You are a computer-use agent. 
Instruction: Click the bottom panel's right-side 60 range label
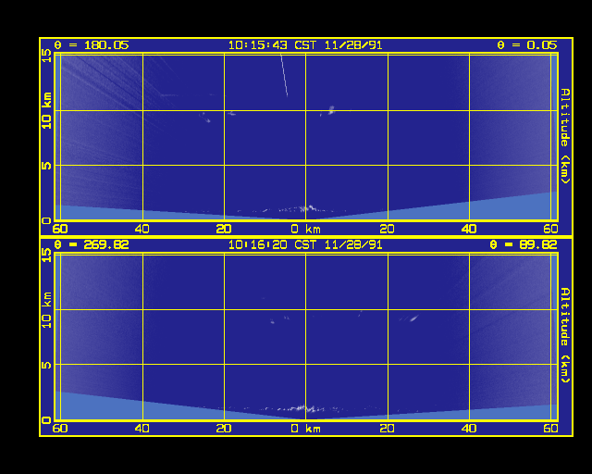point(551,429)
